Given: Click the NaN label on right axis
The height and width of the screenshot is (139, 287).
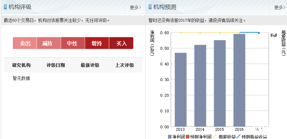Looking at the screenshot, I should (274, 35).
